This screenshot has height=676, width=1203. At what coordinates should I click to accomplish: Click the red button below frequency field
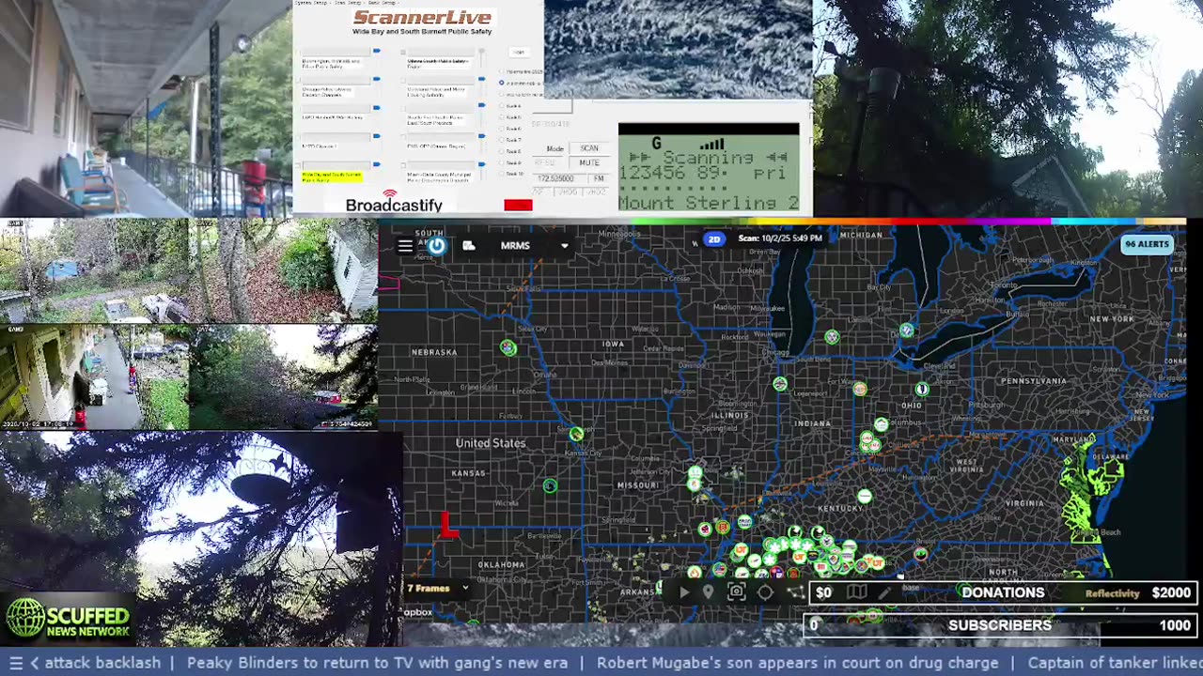click(x=518, y=205)
